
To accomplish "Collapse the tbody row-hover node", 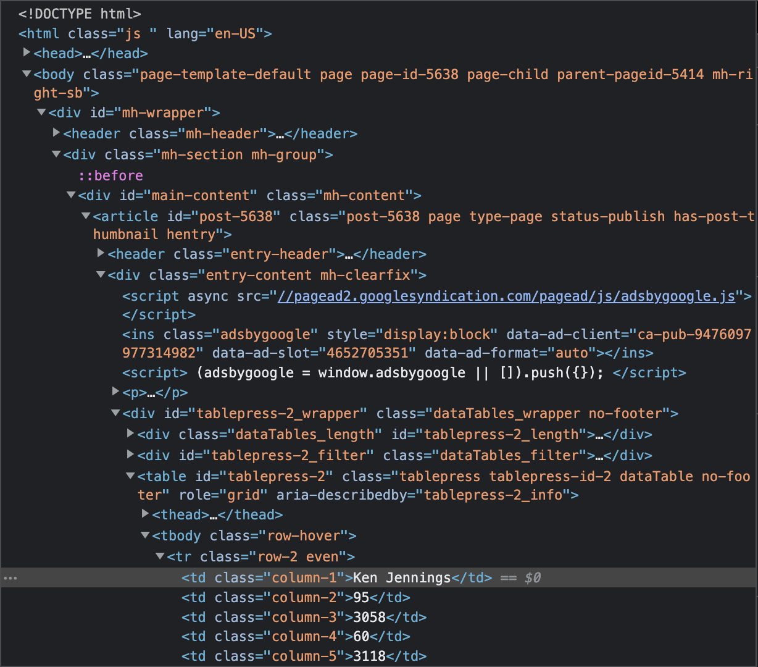I will pos(145,535).
